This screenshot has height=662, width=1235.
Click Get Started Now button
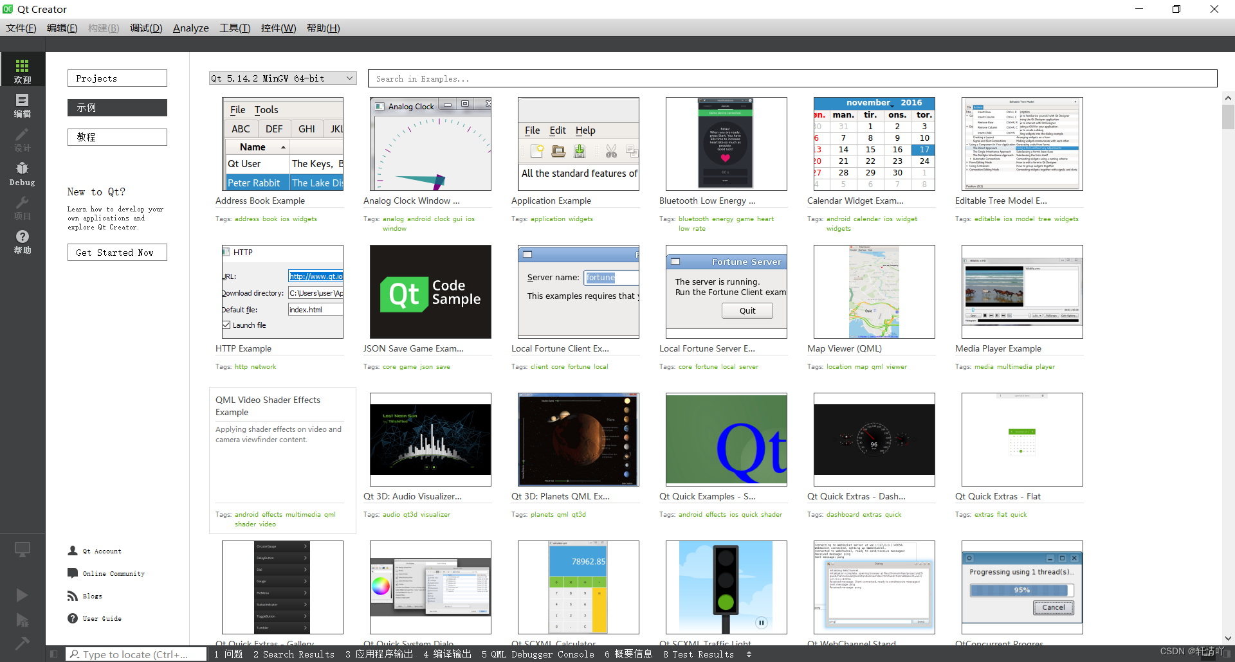pyautogui.click(x=117, y=253)
